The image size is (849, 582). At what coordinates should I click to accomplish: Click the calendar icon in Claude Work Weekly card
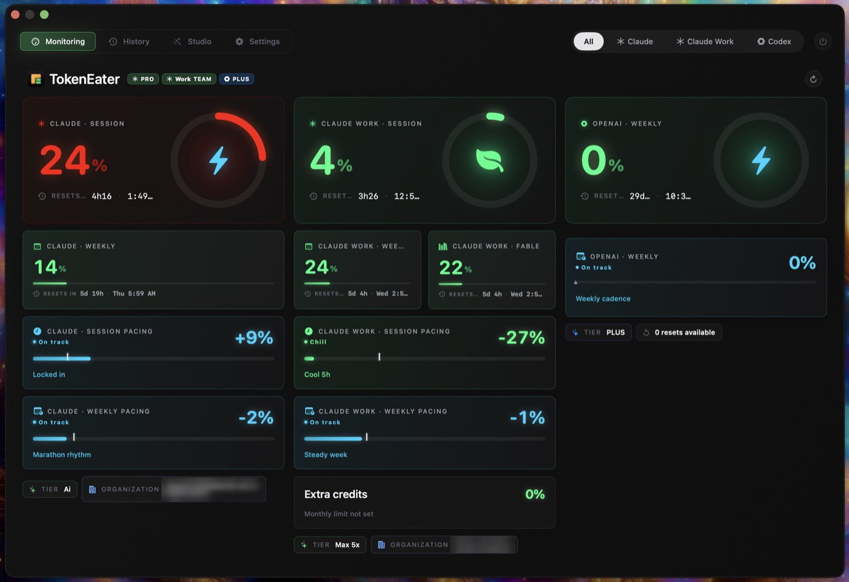pyautogui.click(x=308, y=246)
